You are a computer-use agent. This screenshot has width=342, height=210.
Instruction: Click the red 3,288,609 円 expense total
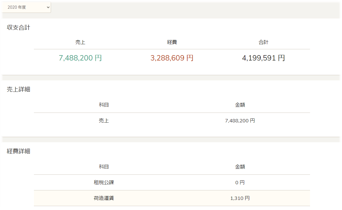[x=172, y=58]
